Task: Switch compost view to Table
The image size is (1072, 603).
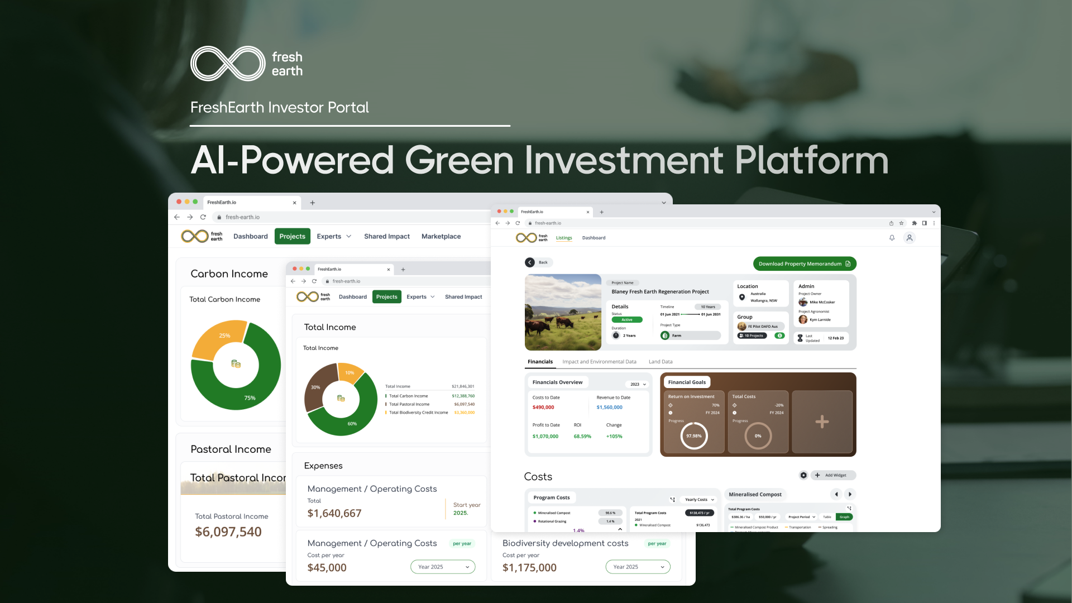Action: [827, 517]
